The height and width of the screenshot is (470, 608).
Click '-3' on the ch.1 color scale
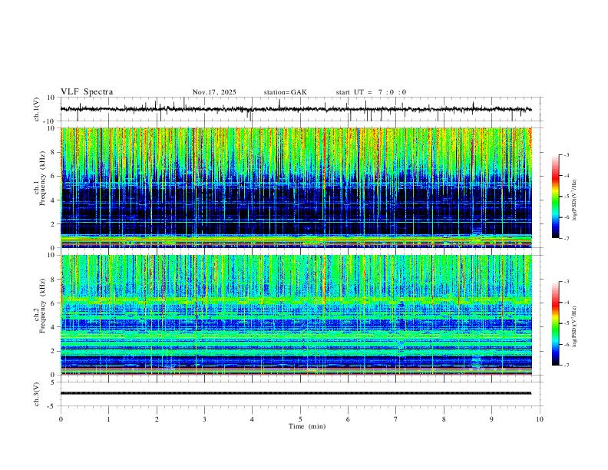tap(566, 154)
